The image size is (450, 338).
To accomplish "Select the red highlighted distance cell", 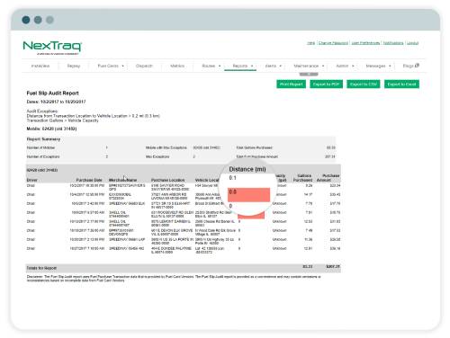I will click(x=248, y=194).
